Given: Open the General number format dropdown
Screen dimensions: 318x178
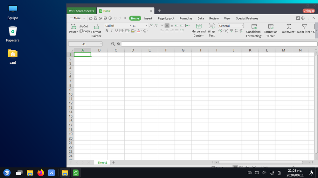Looking at the screenshot, I should click(x=242, y=26).
